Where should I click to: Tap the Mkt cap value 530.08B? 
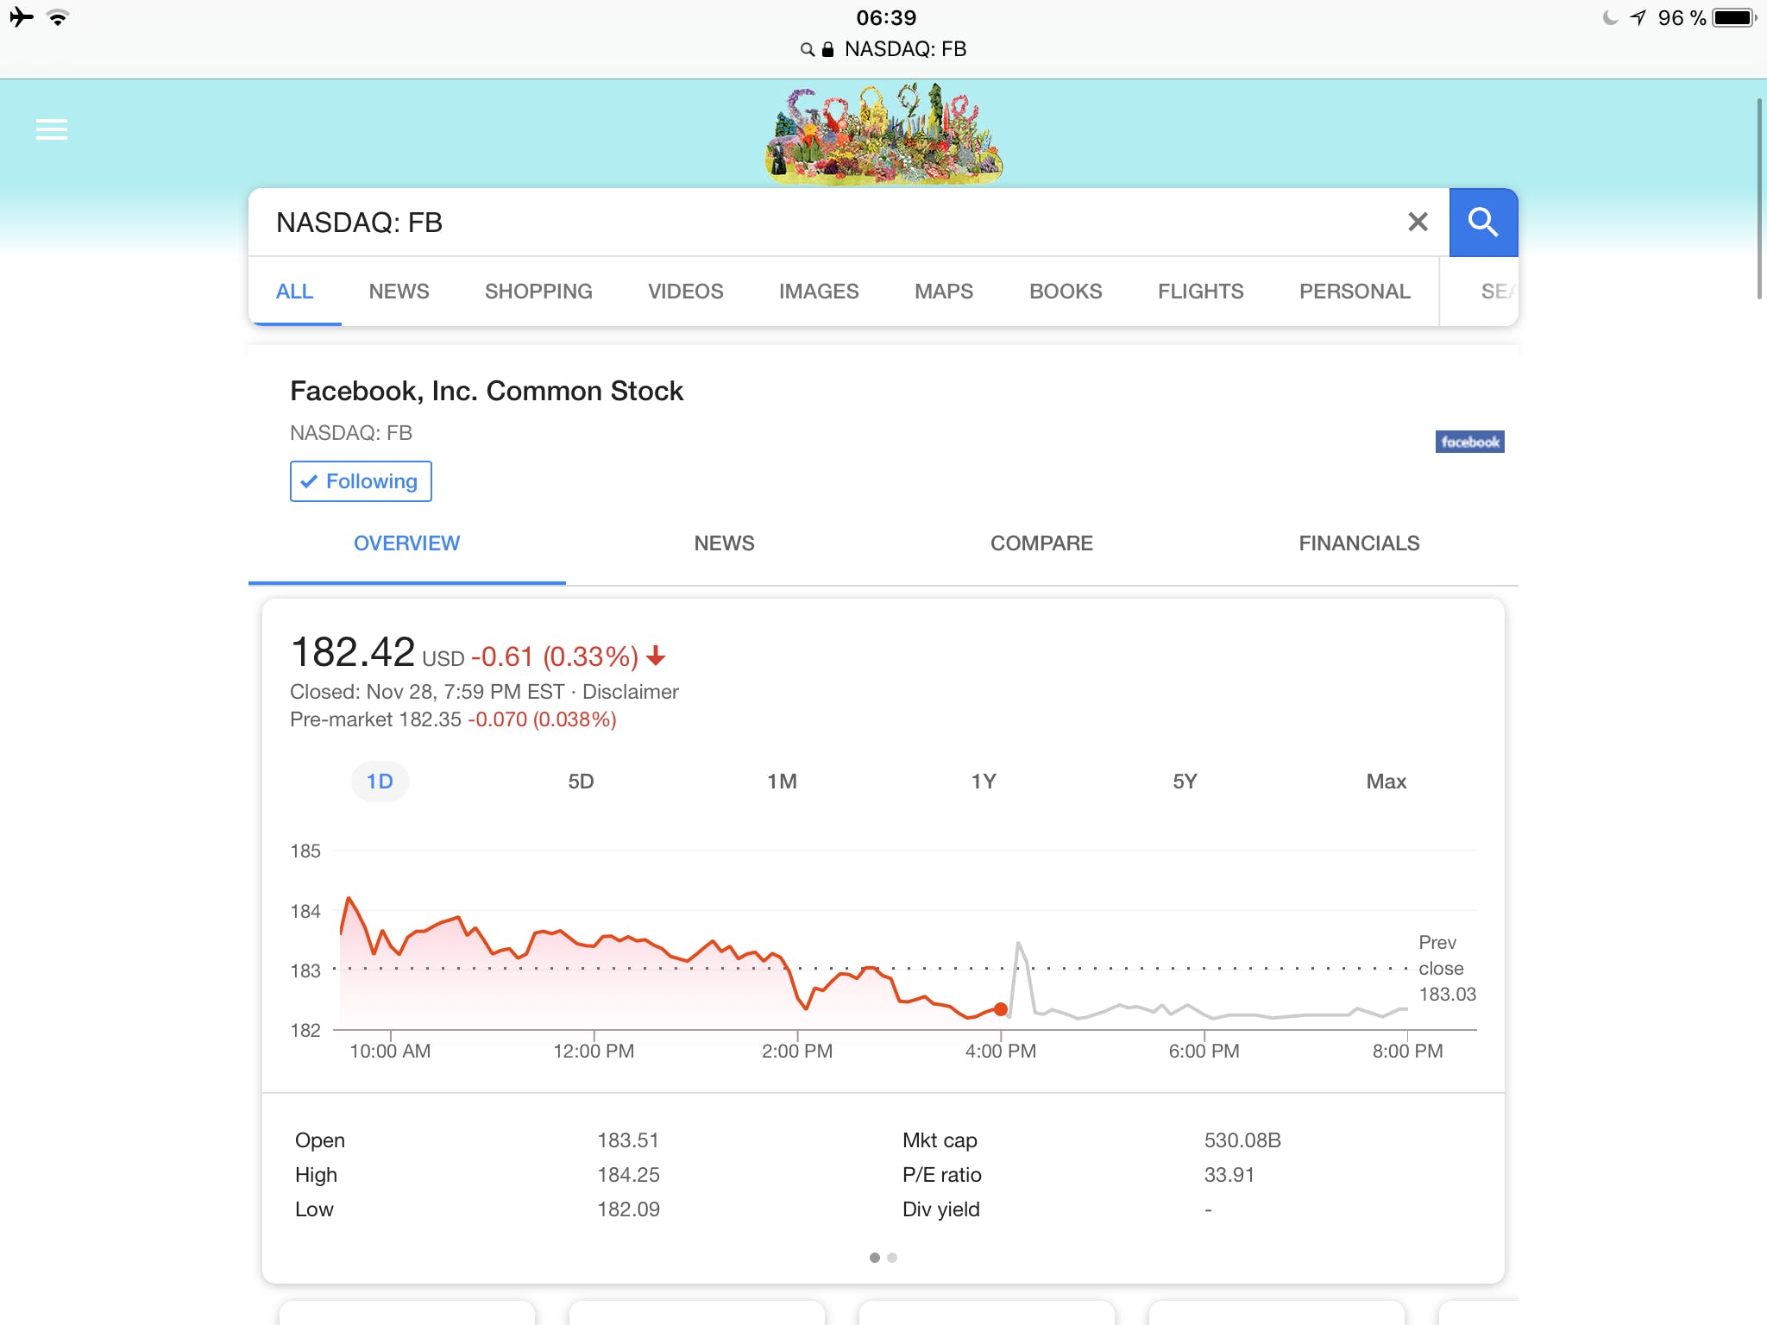pyautogui.click(x=1242, y=1140)
